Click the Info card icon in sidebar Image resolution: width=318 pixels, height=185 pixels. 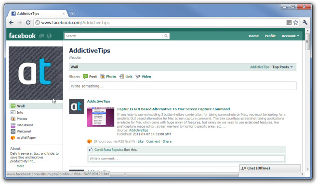13,112
